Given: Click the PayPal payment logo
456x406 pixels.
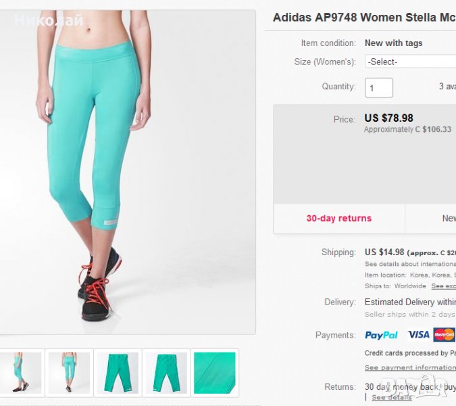Looking at the screenshot, I should point(381,335).
